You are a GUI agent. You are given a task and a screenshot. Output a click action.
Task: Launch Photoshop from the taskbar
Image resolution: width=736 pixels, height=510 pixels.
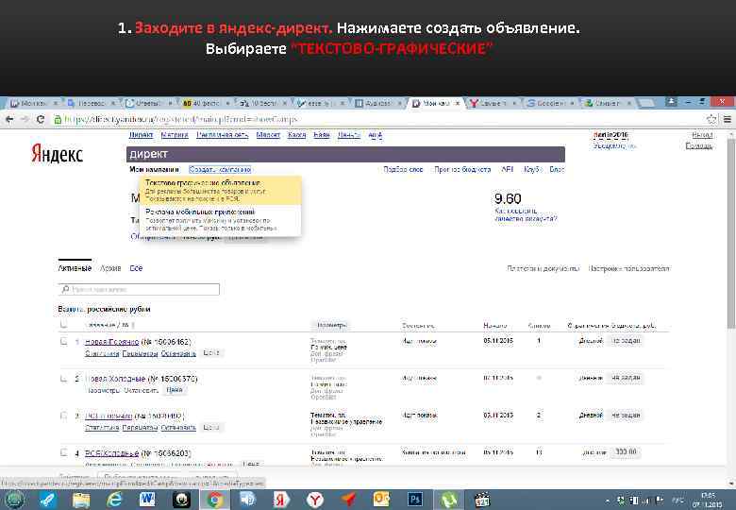click(x=415, y=500)
